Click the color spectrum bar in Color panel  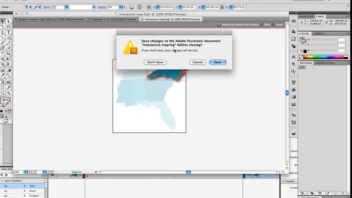coord(324,57)
